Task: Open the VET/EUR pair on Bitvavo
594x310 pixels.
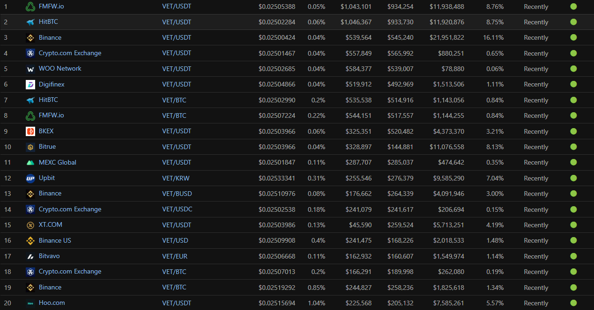Action: coord(175,256)
